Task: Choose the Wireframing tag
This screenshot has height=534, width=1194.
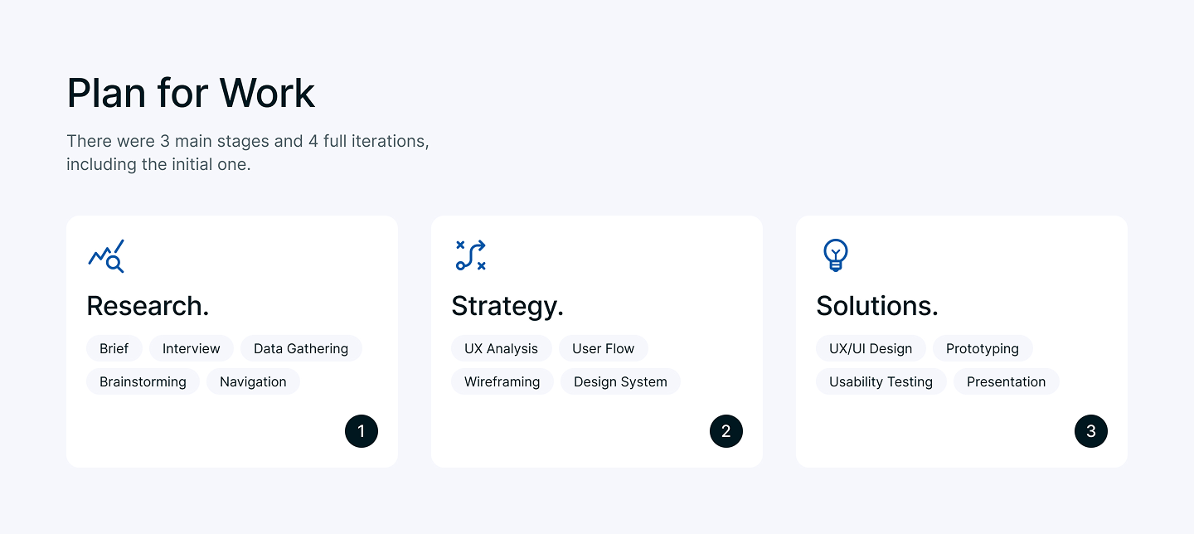Action: (x=502, y=381)
